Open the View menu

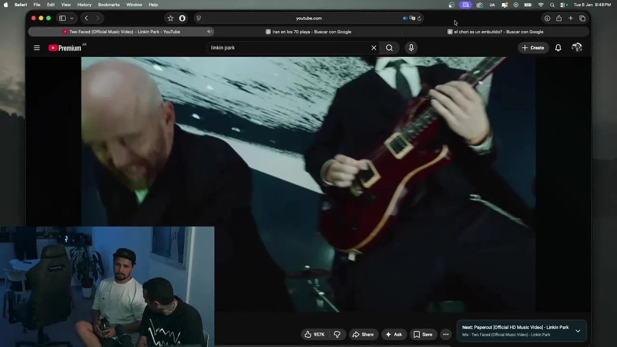pyautogui.click(x=66, y=5)
